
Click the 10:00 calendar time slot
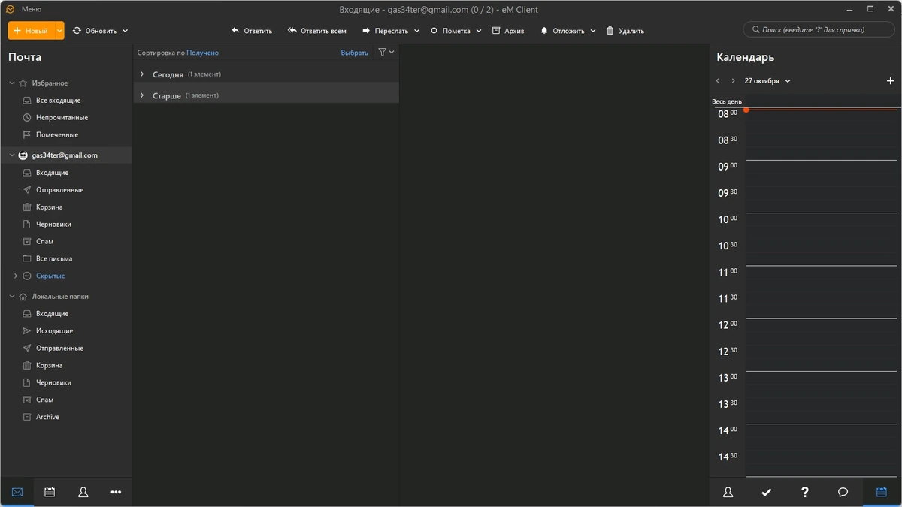coord(822,226)
